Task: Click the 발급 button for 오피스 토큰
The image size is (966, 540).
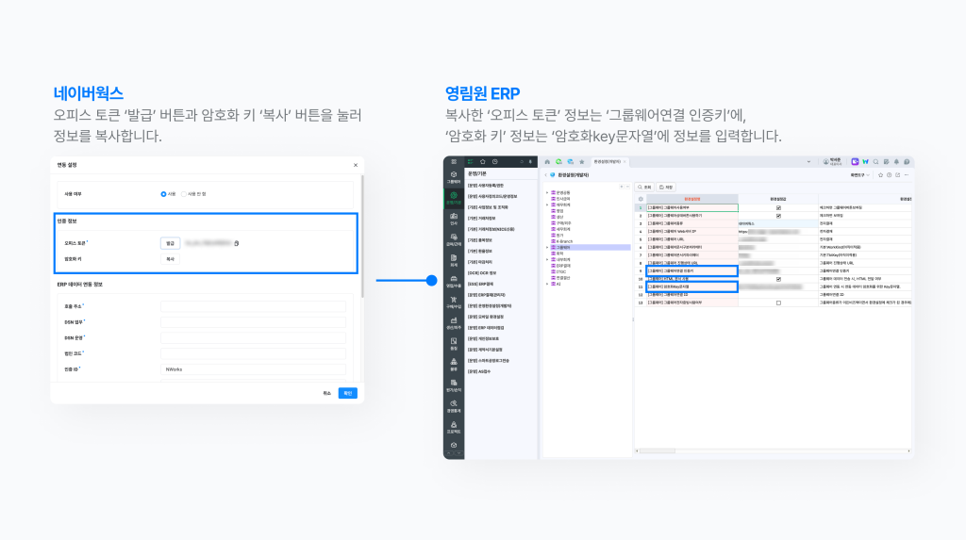Action: pyautogui.click(x=171, y=242)
